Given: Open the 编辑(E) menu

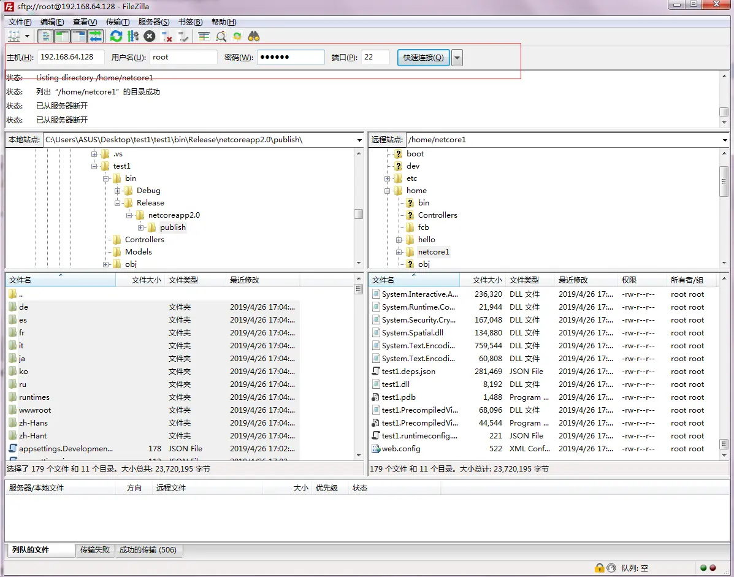Looking at the screenshot, I should coord(52,22).
